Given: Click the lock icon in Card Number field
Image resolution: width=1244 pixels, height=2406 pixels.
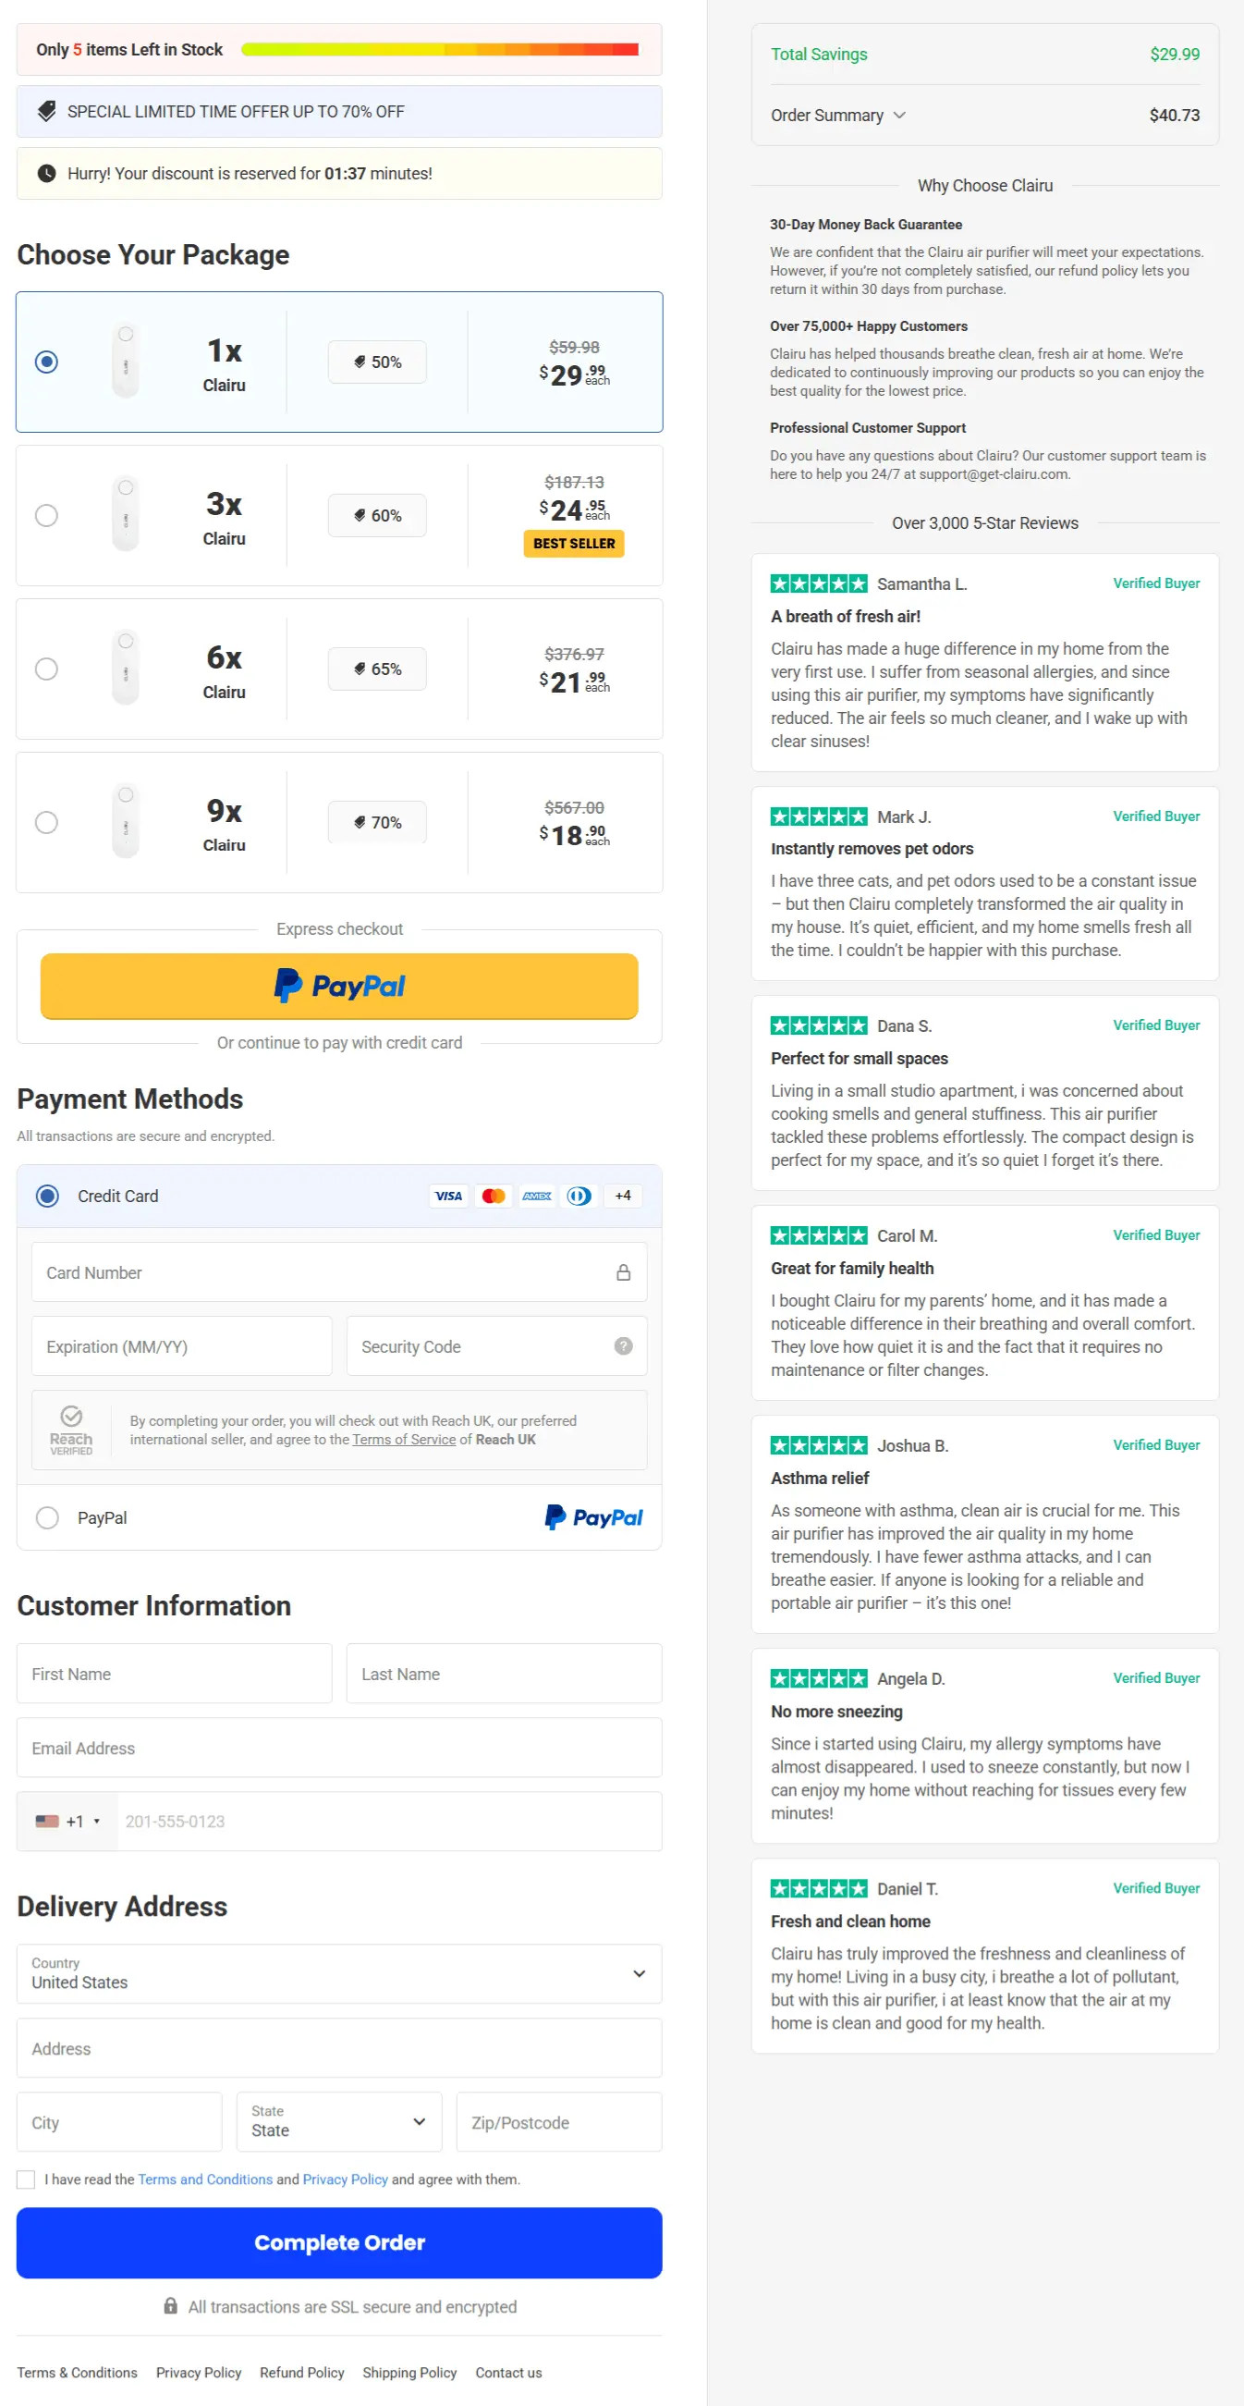Looking at the screenshot, I should tap(624, 1271).
